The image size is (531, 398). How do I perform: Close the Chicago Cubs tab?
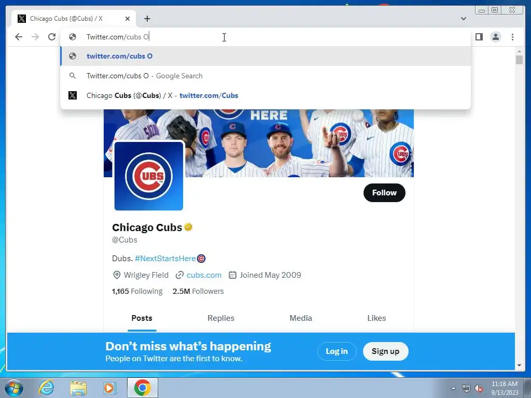coord(128,19)
